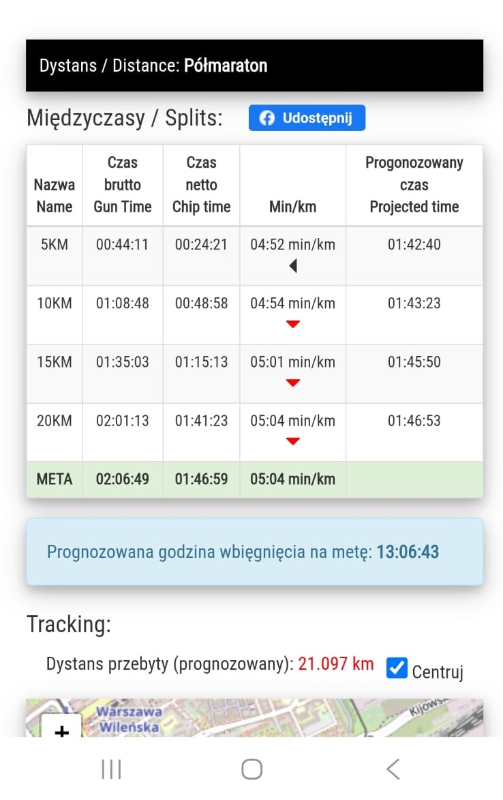The image size is (503, 800).
Task: Tap the Warszawa Wileńska map label
Action: coord(128,719)
